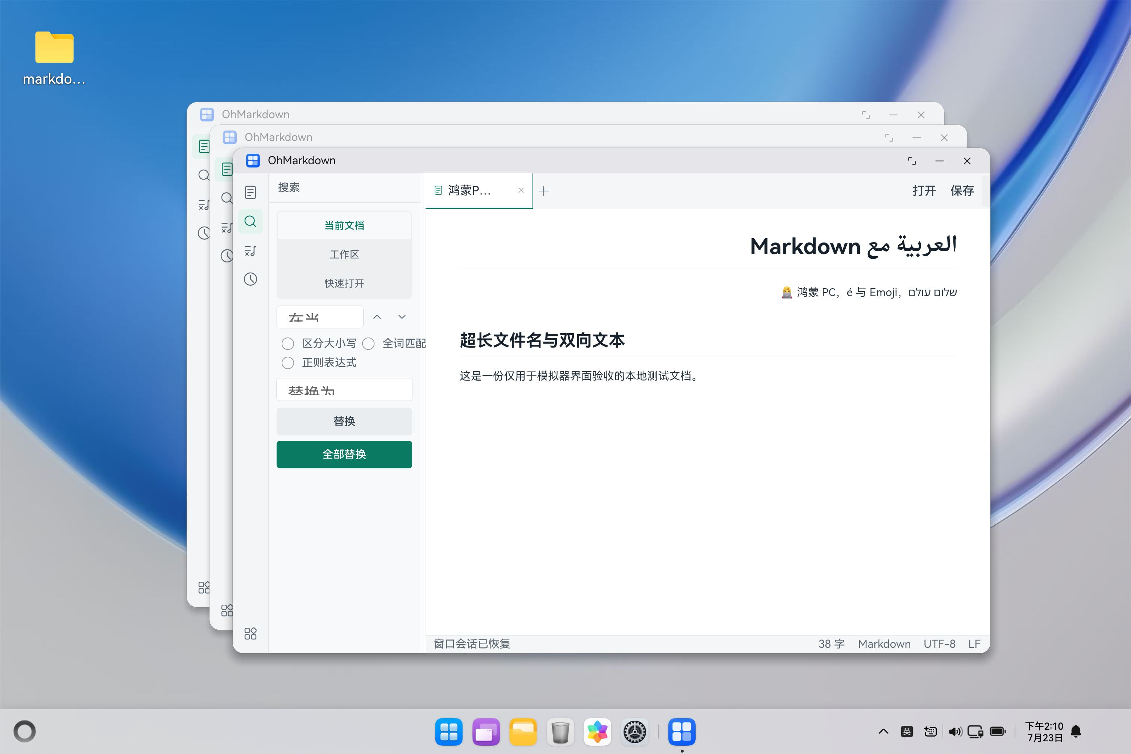Click the 38 字 word count in status bar
The height and width of the screenshot is (754, 1131).
coord(832,644)
